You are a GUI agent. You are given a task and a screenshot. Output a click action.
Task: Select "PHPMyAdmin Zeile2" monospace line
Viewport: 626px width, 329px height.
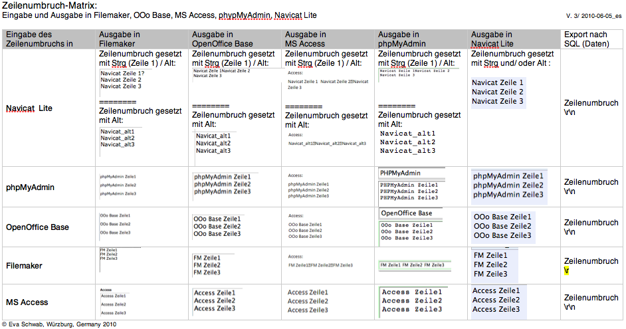[409, 191]
